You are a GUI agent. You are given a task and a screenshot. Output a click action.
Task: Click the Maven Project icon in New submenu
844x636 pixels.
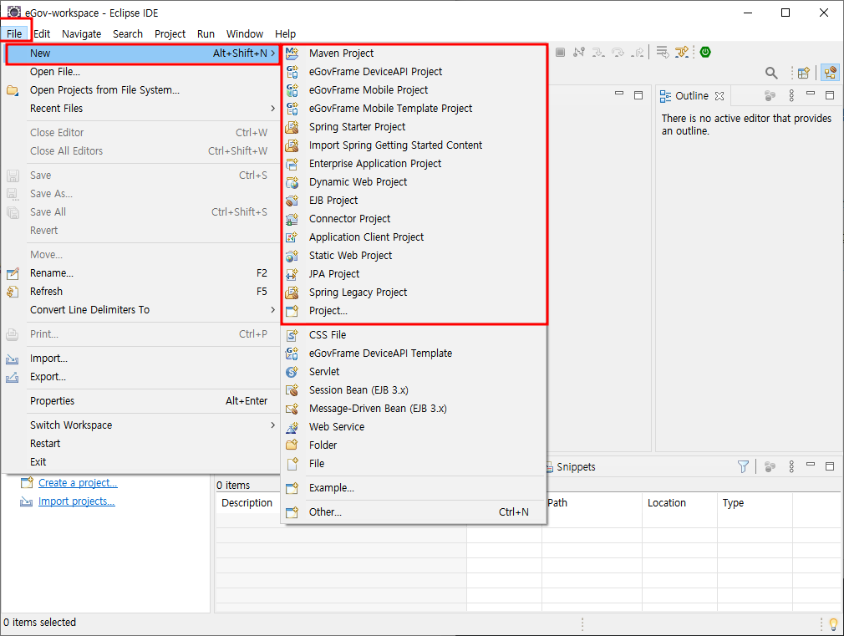292,53
